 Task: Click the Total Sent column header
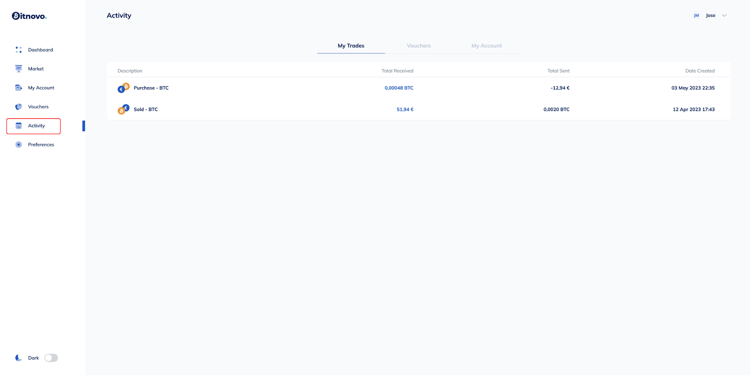click(x=558, y=71)
